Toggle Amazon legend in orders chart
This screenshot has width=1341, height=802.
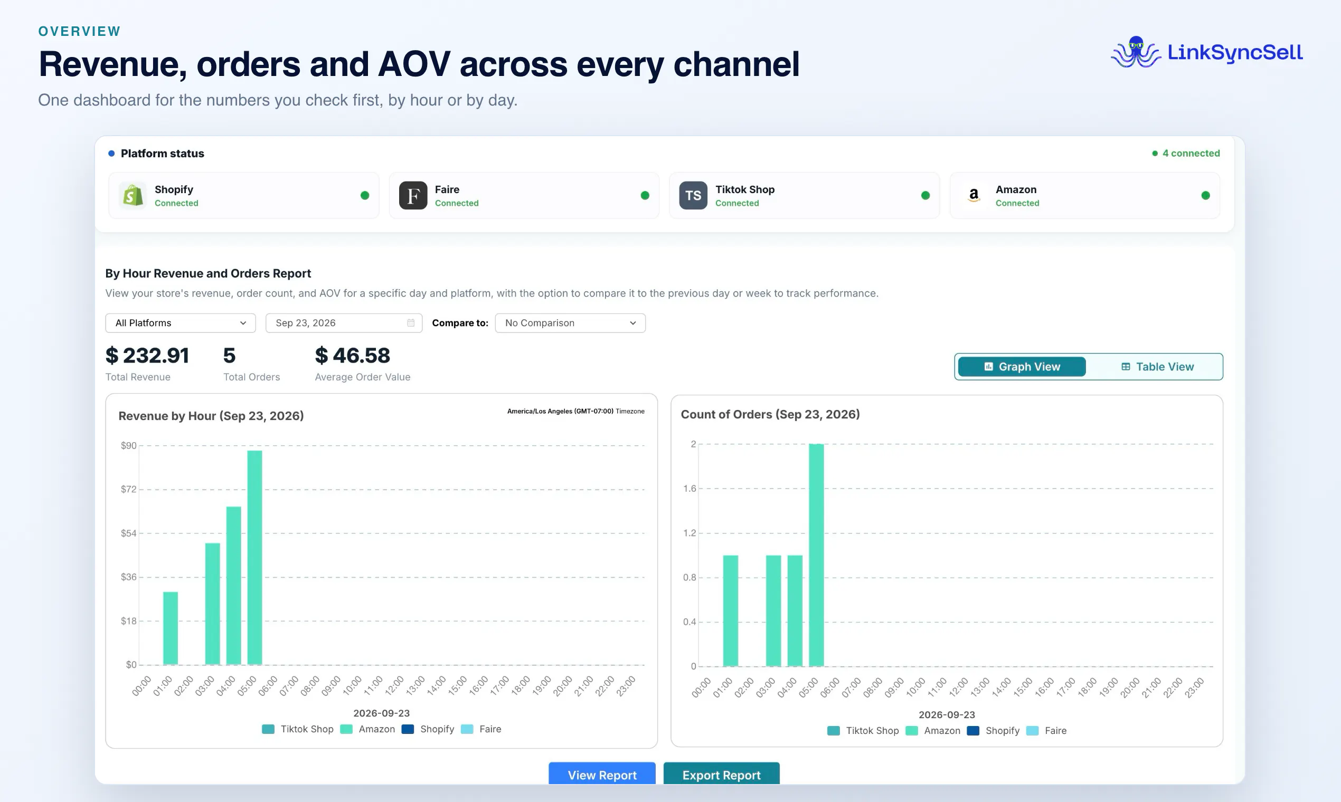pyautogui.click(x=933, y=731)
